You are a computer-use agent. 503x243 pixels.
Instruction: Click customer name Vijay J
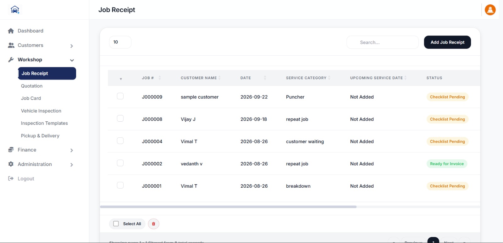tap(188, 119)
